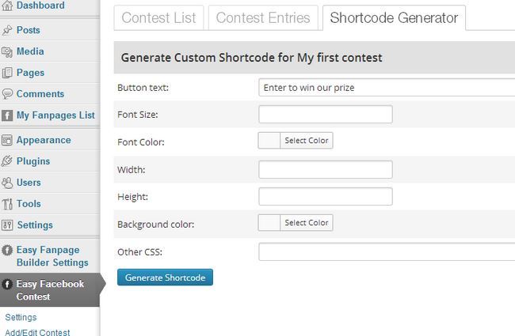Open the Contest Entries tab

click(263, 17)
